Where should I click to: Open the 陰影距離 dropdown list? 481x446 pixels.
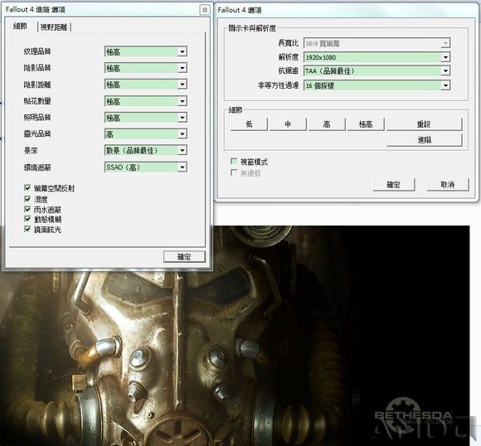pyautogui.click(x=182, y=85)
